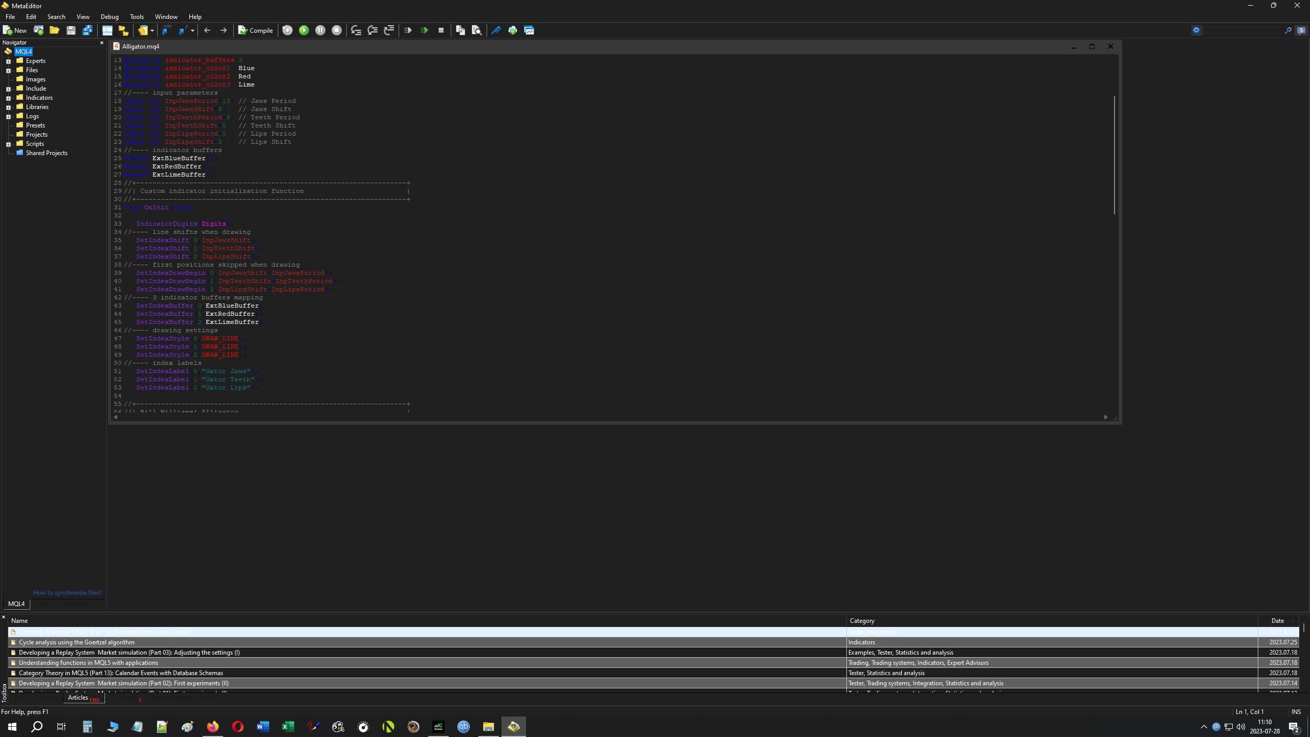
Task: Click the Styler comb icon
Action: point(496,31)
